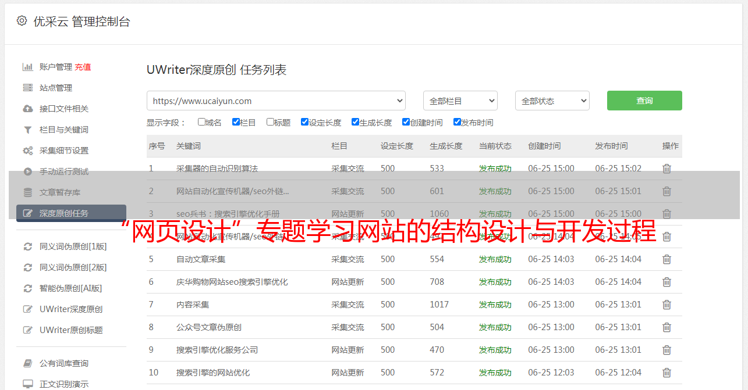
Task: Click the funnel icon for 栏目与关键词
Action: [27, 130]
